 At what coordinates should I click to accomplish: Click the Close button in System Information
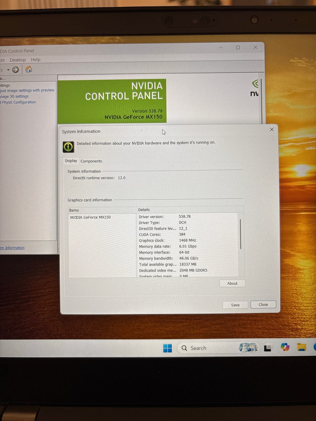pyautogui.click(x=263, y=305)
